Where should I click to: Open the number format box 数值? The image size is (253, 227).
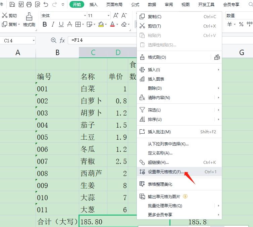(x=239, y=16)
